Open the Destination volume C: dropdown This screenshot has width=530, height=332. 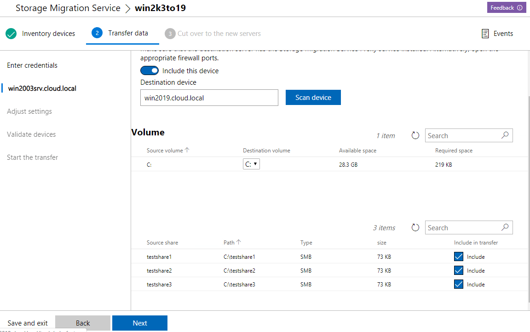coord(251,164)
